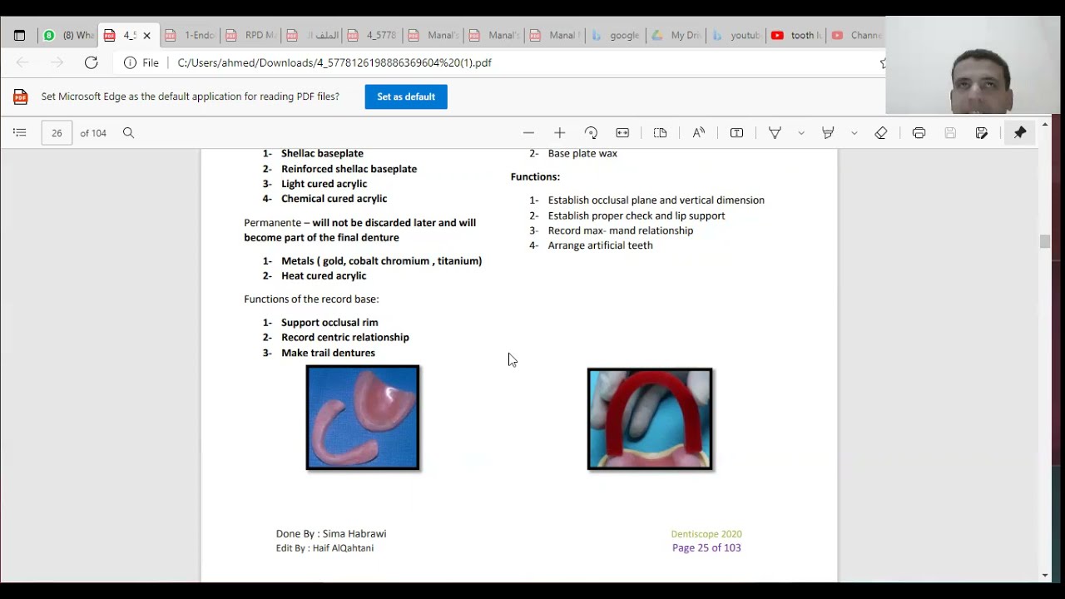Start Read aloud for the PDF

coord(698,132)
